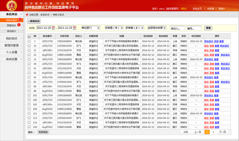Expand the 管理员管理 sidebar menu
This screenshot has width=239, height=141.
point(12,45)
